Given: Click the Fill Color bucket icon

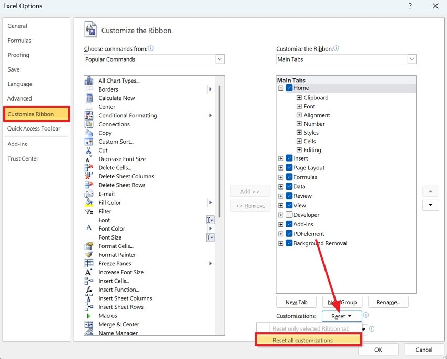Looking at the screenshot, I should pyautogui.click(x=89, y=202).
